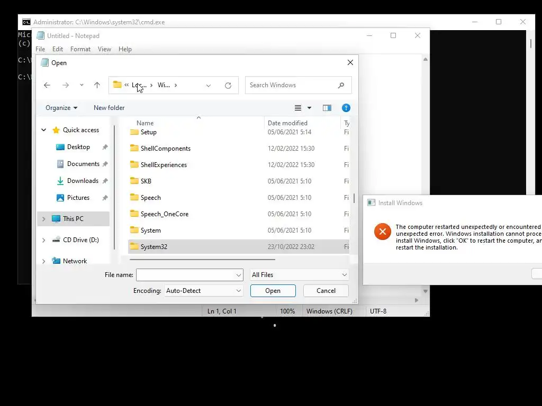Sort by the Name column header
Image resolution: width=542 pixels, height=406 pixels.
point(145,123)
